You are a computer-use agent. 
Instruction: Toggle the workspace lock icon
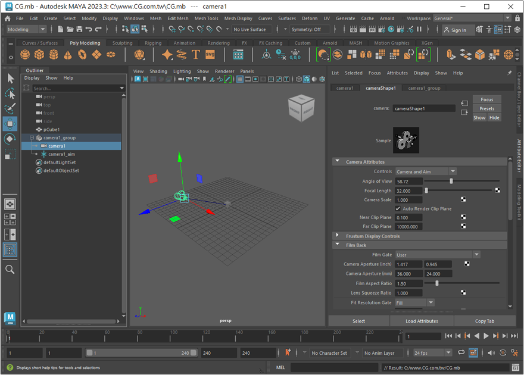(517, 18)
